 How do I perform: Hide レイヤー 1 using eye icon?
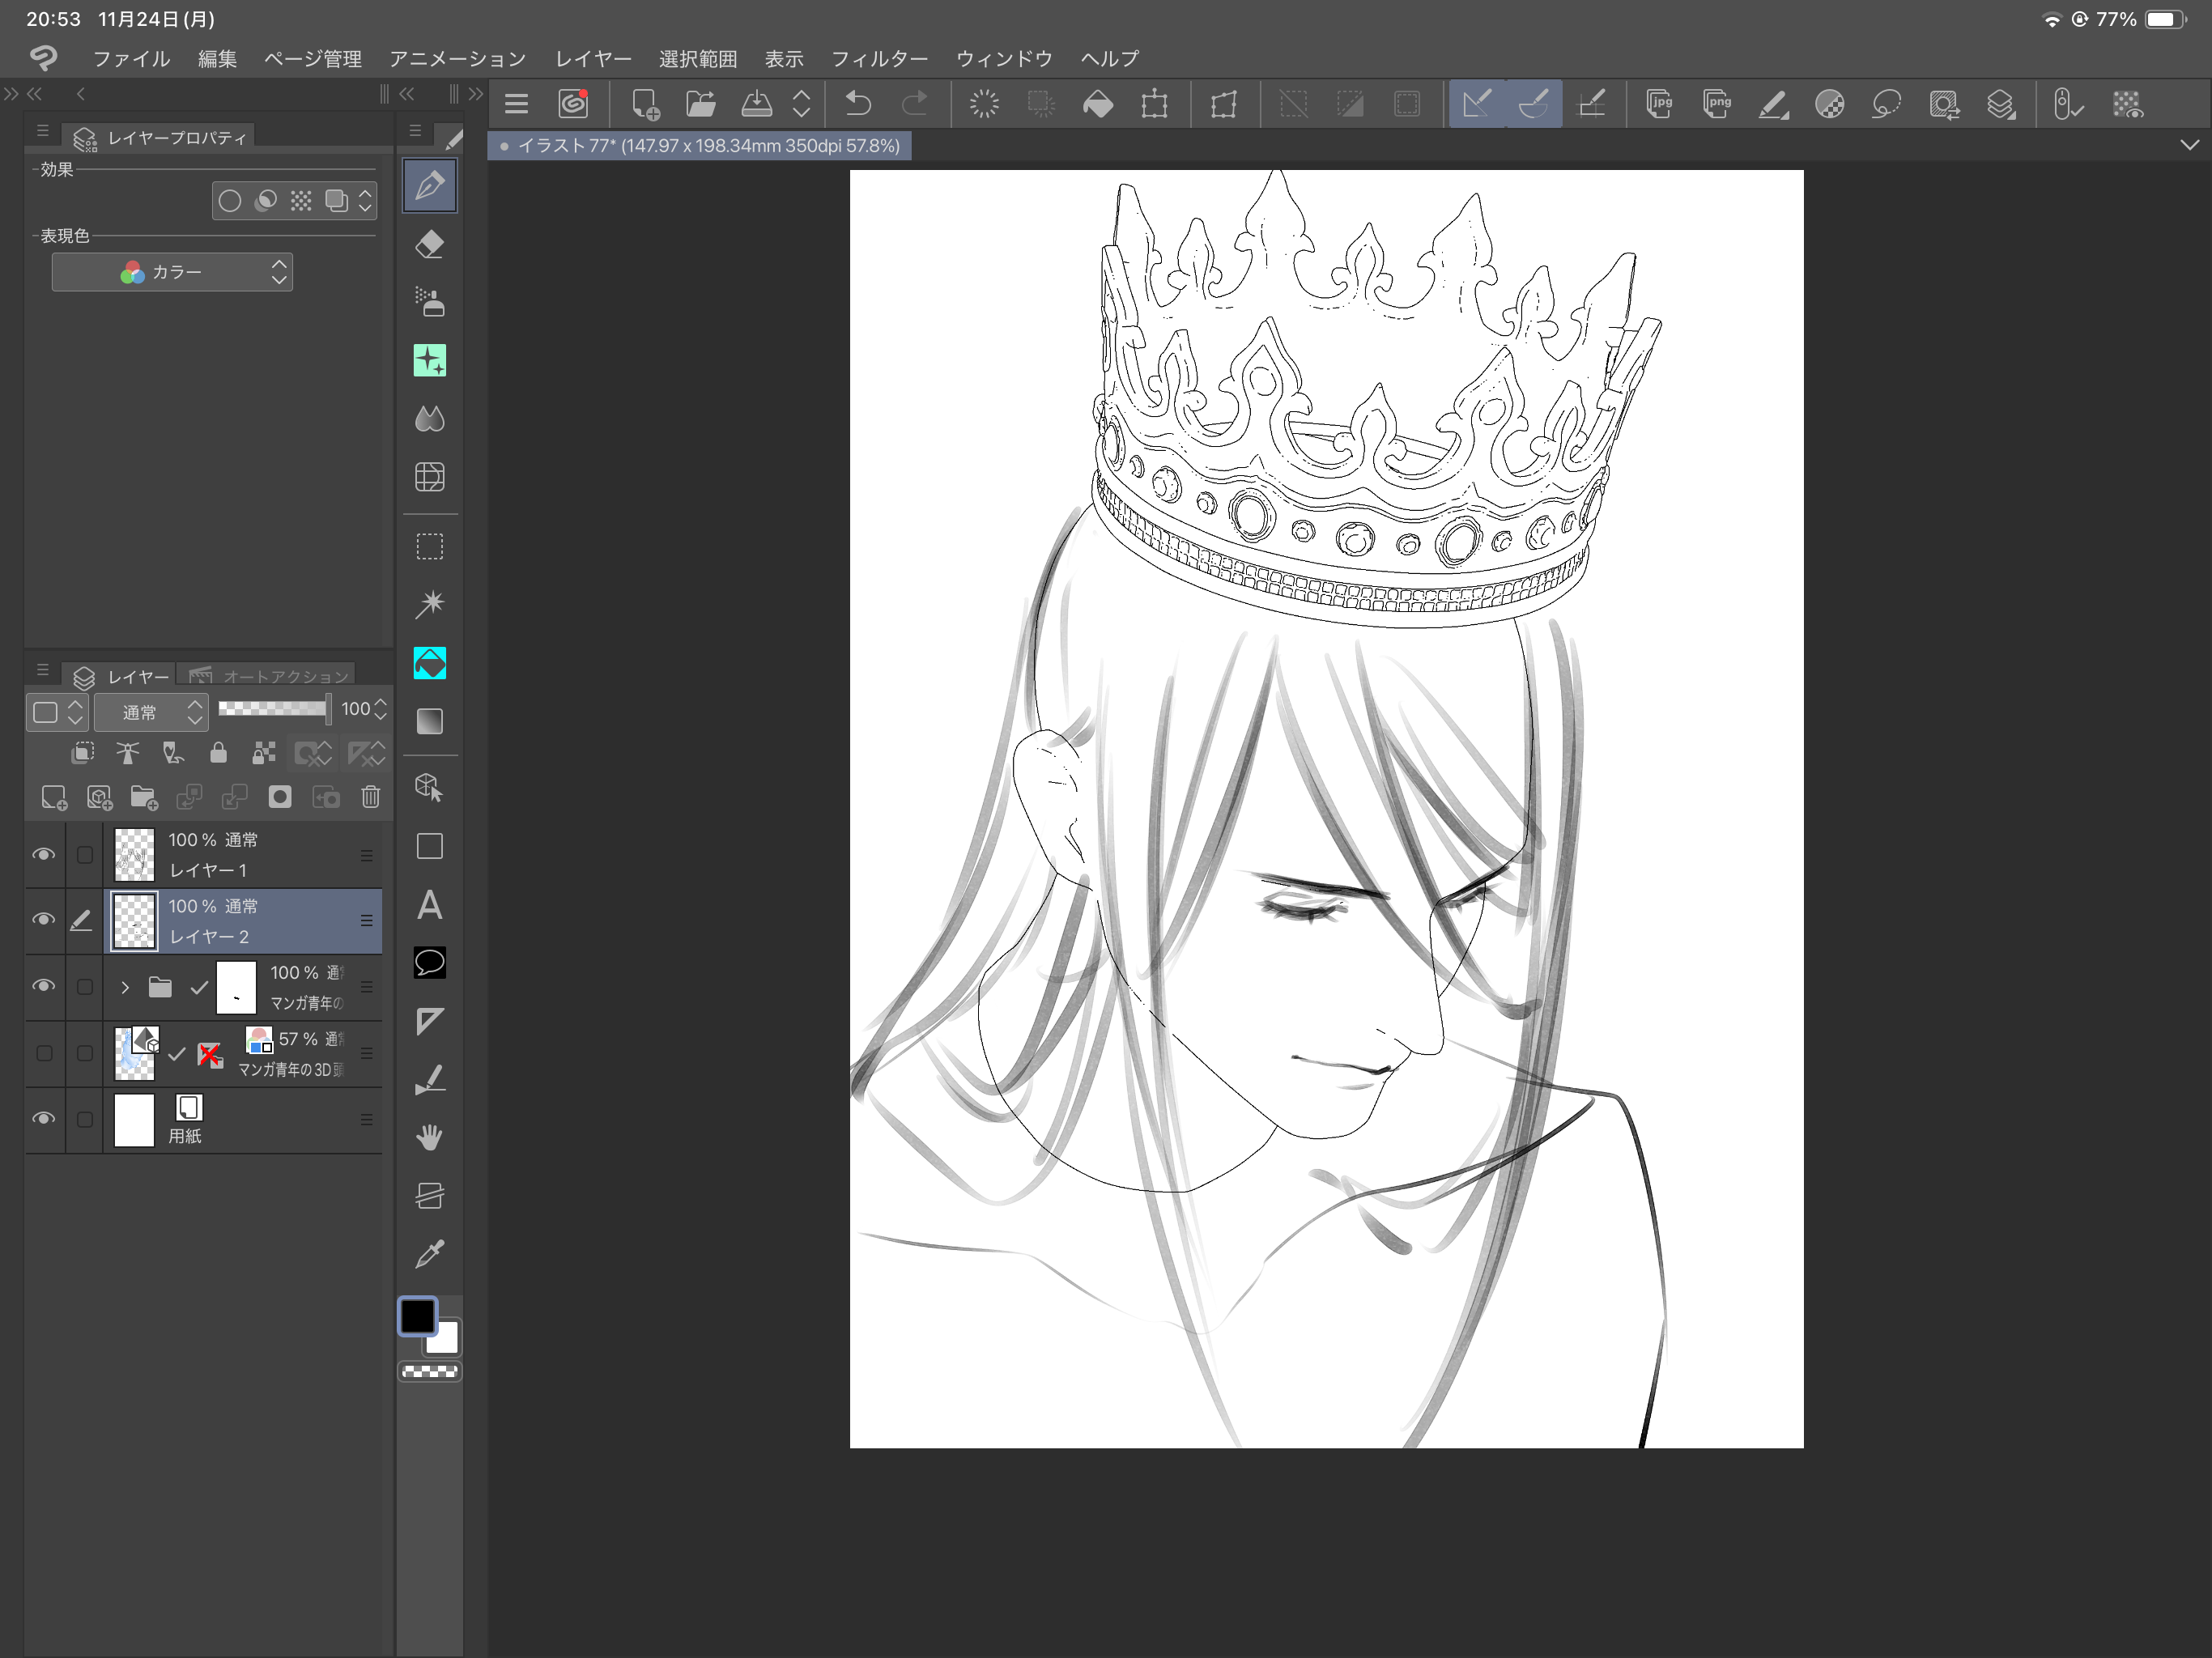(x=44, y=854)
